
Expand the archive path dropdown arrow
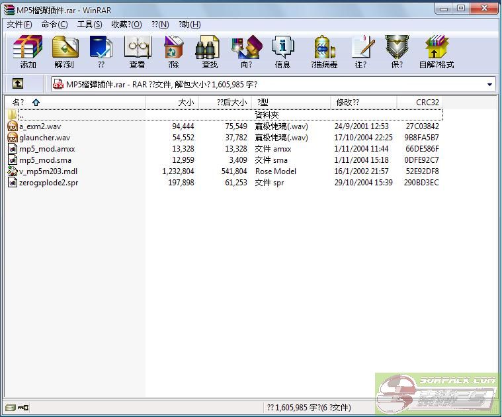pyautogui.click(x=489, y=85)
